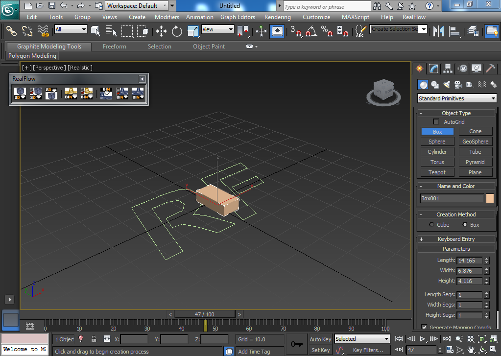Image resolution: width=501 pixels, height=356 pixels.
Task: Toggle the Selection Lock padlock icon
Action: click(x=94, y=339)
